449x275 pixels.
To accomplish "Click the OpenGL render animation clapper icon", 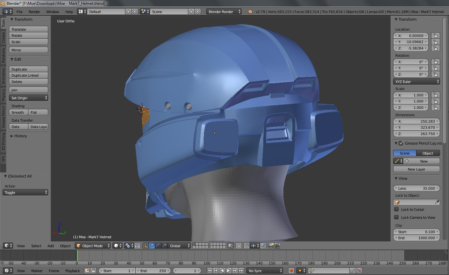I will pyautogui.click(x=277, y=246).
